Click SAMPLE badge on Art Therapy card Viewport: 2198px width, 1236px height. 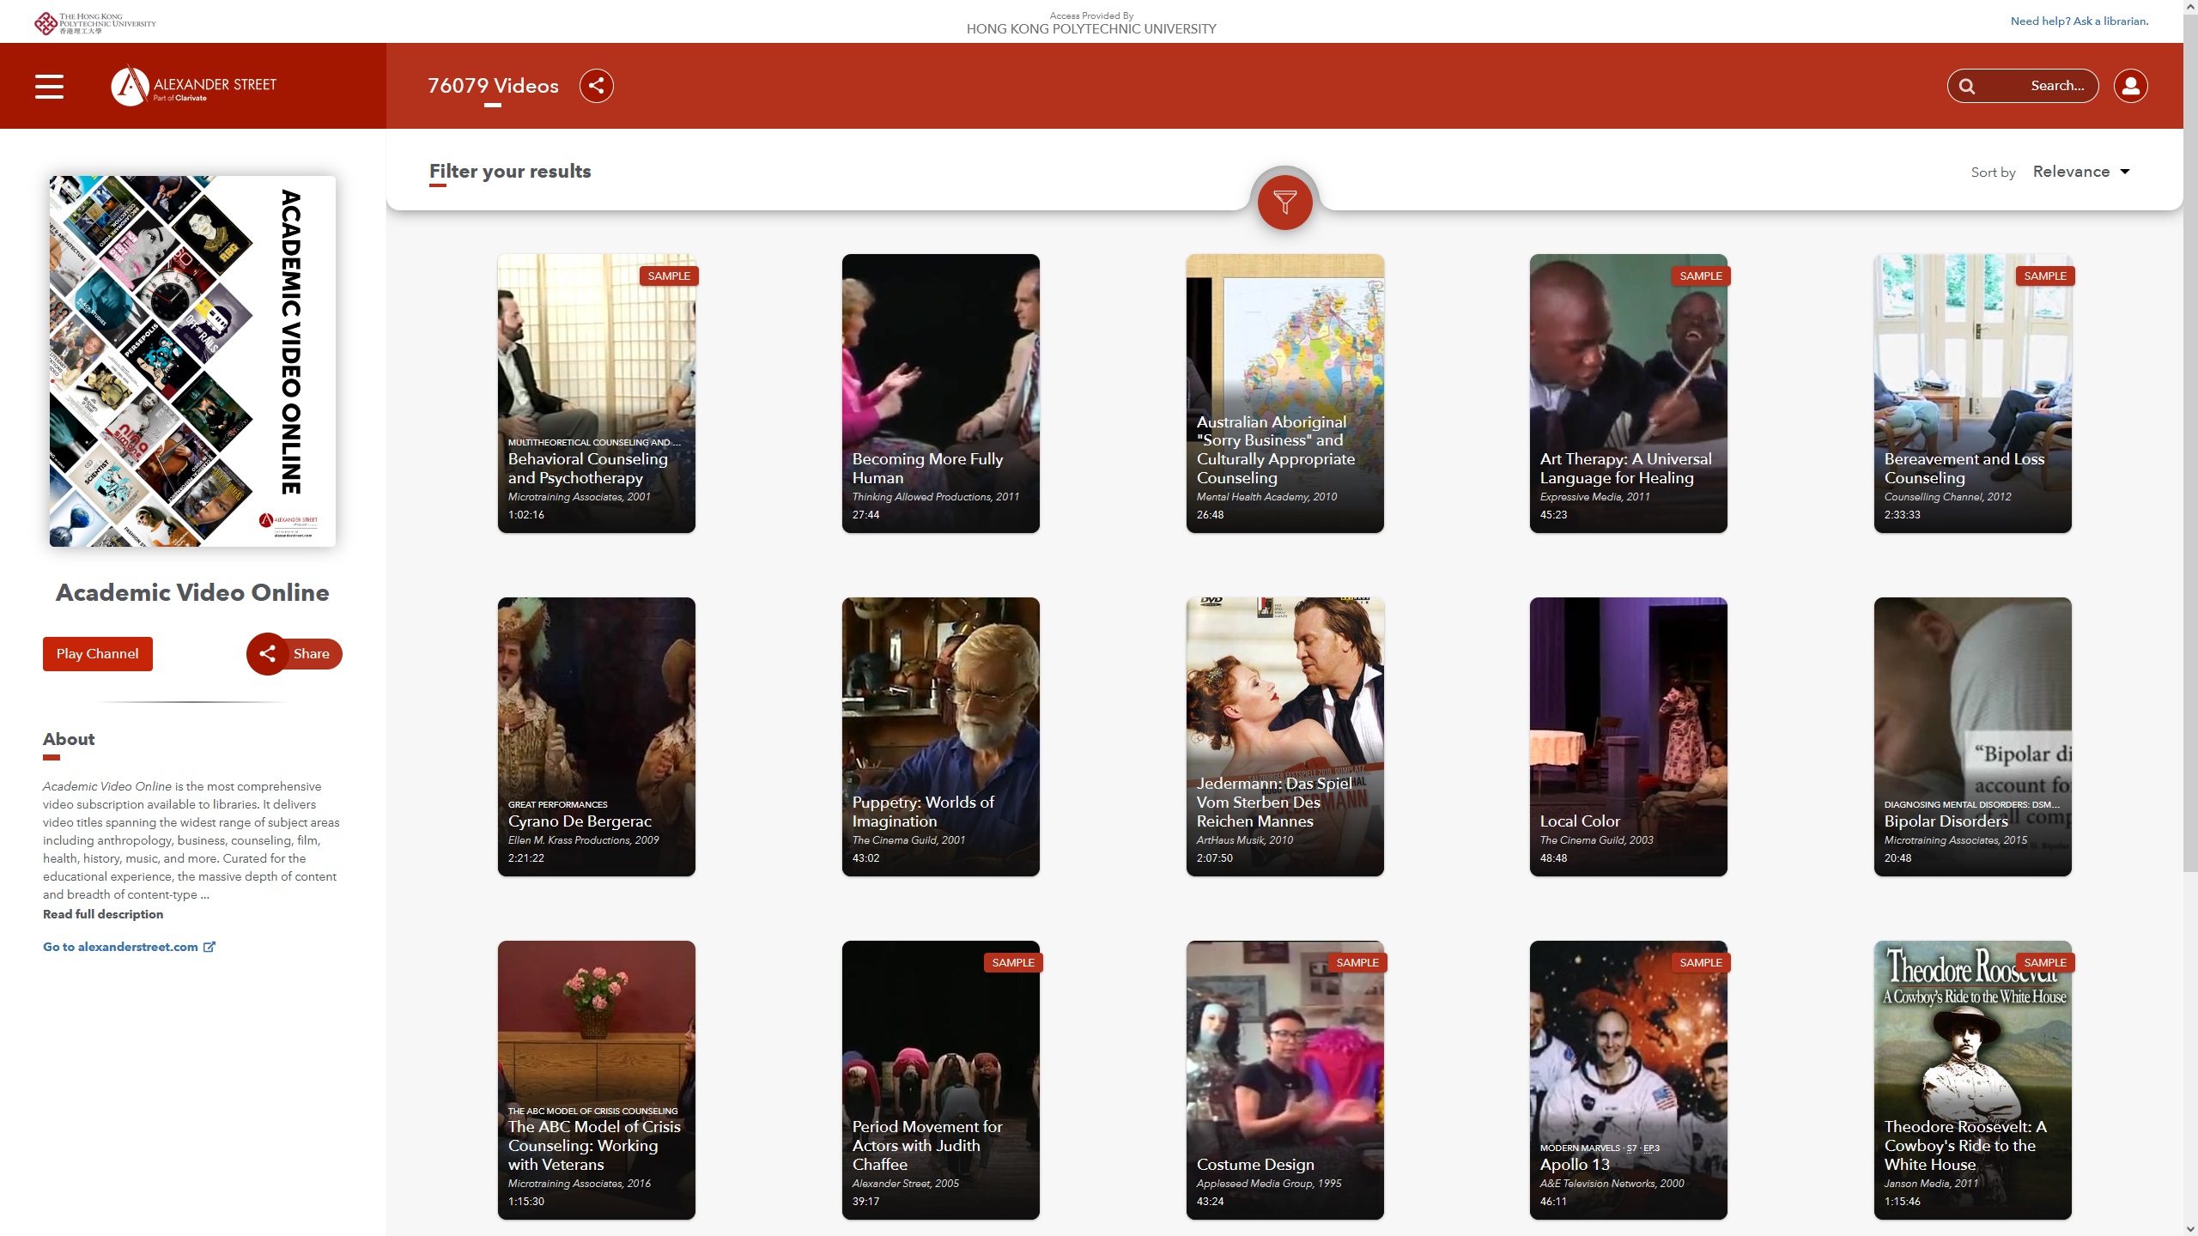pyautogui.click(x=1701, y=276)
